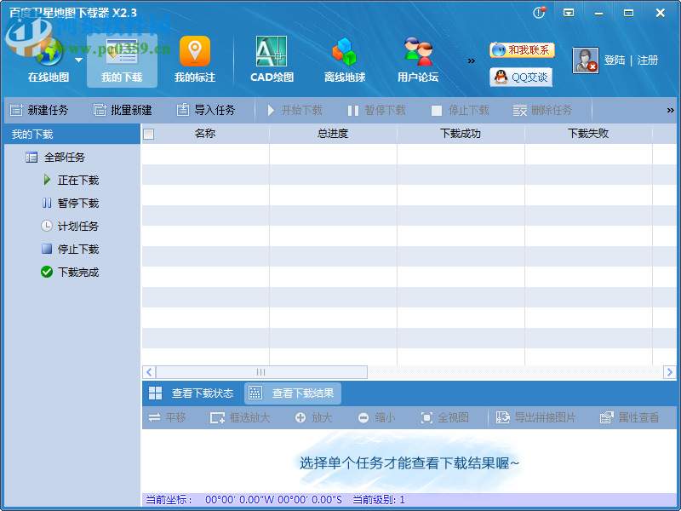
Task: Click the 我的标注 location pin icon
Action: pyautogui.click(x=195, y=53)
